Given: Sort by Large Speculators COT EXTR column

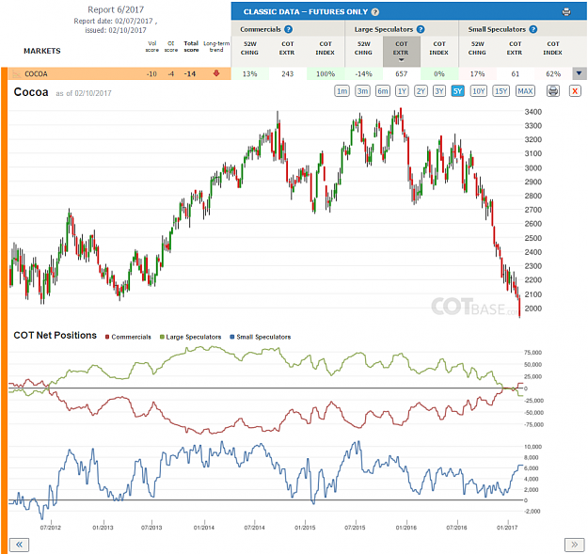Looking at the screenshot, I should point(401,52).
